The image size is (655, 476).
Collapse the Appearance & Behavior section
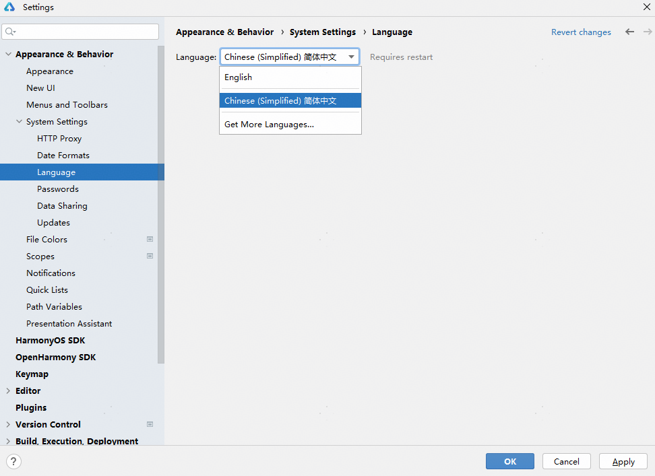[8, 55]
